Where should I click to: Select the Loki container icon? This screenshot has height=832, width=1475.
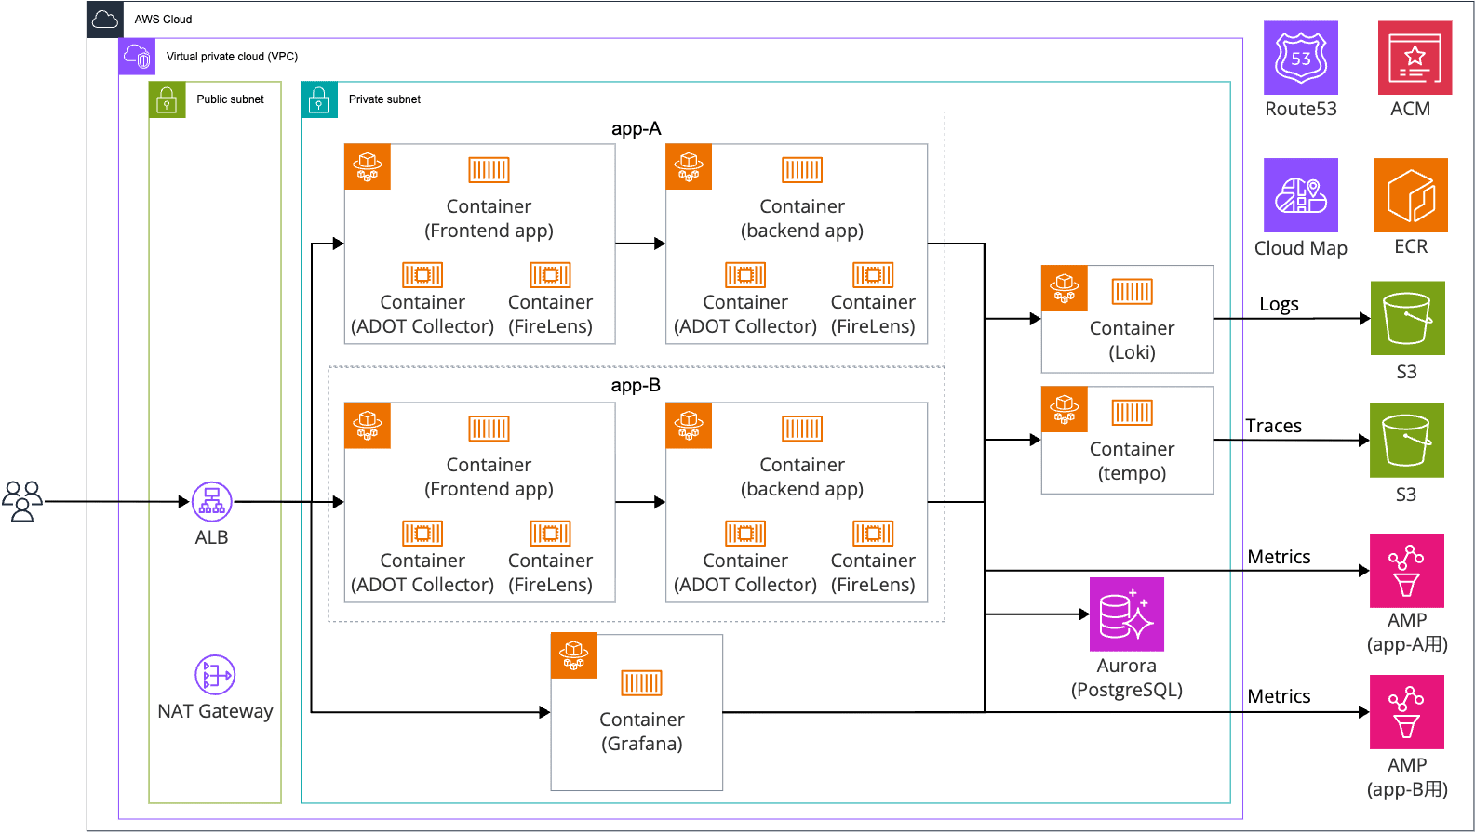(x=1132, y=292)
